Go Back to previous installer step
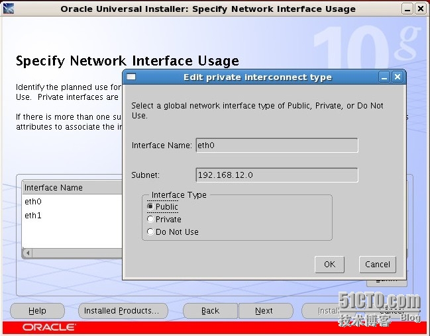The image size is (430, 336). (210, 311)
